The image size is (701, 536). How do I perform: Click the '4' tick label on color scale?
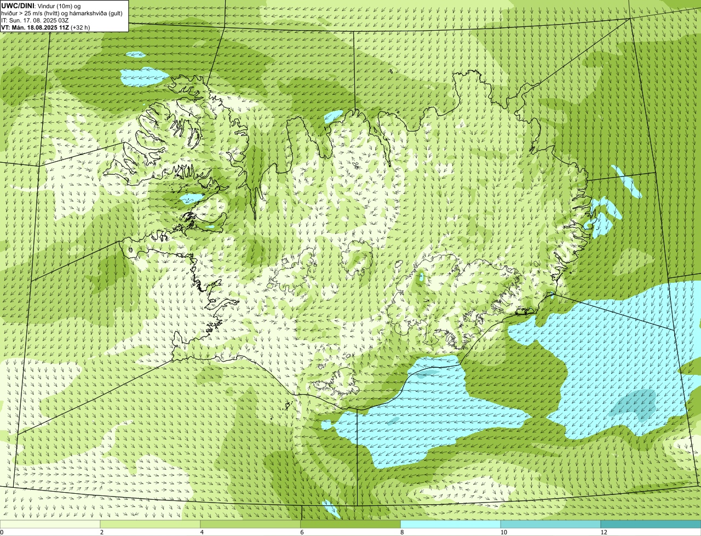(202, 532)
